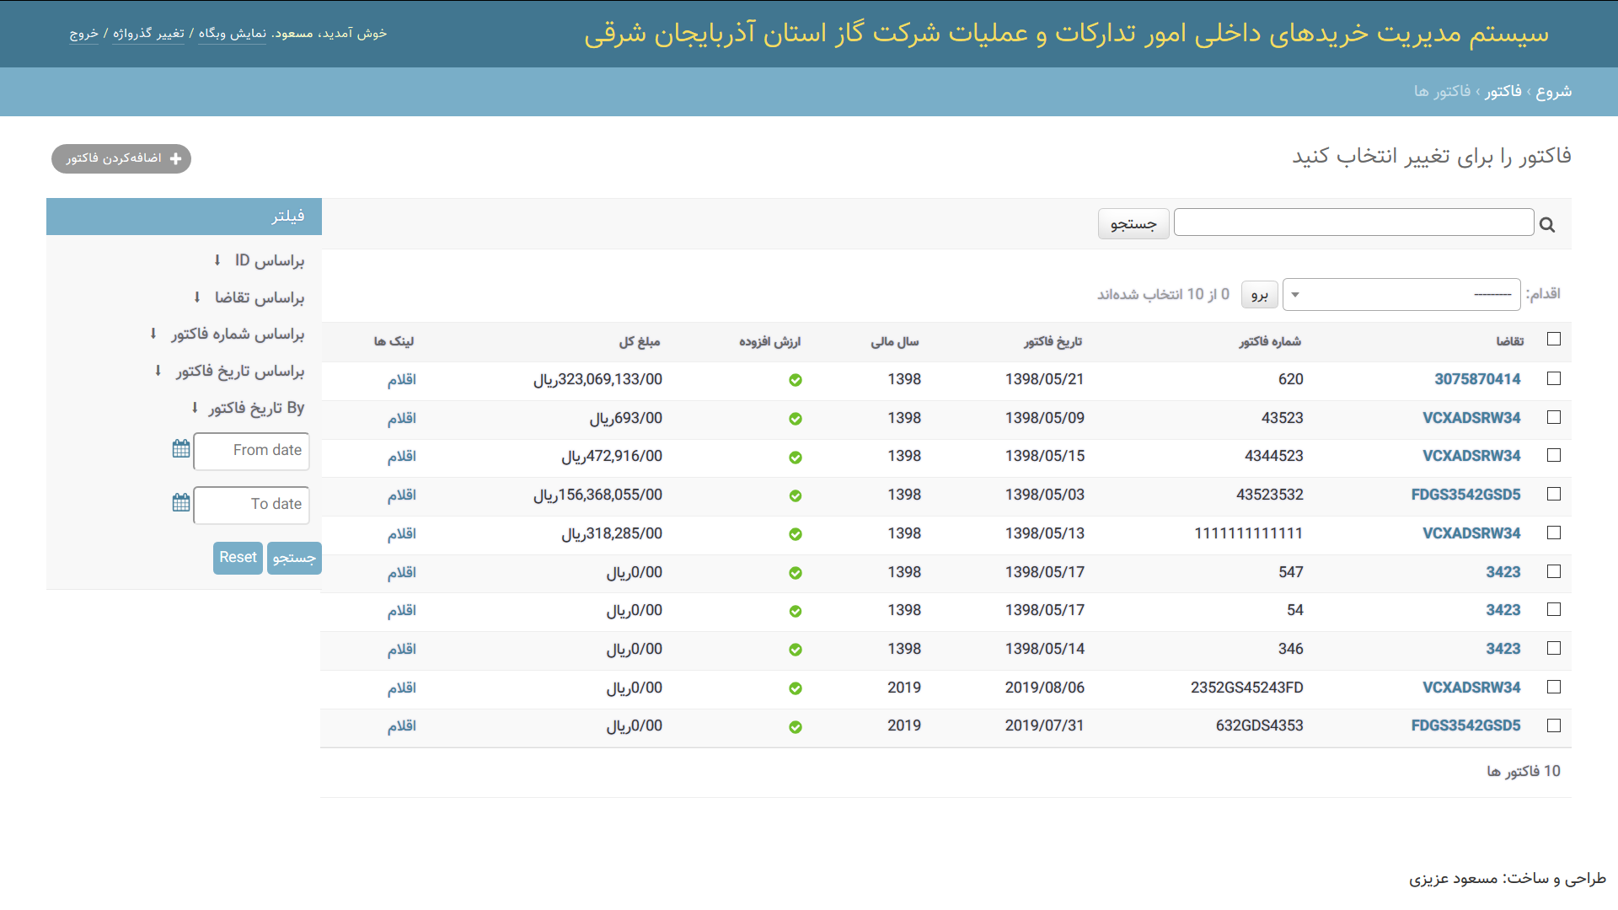This screenshot has width=1618, height=910.
Task: Select checkbox for invoice 2352GS45243FD row
Action: pos(1554,688)
